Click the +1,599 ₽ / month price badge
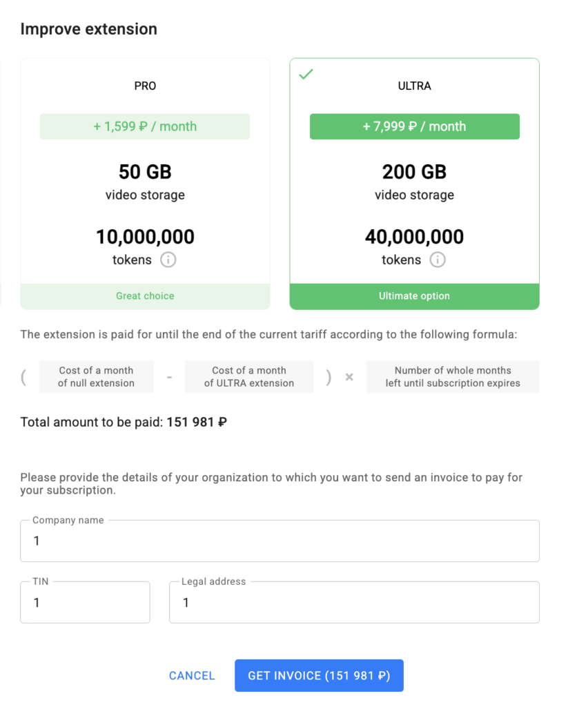 [145, 126]
